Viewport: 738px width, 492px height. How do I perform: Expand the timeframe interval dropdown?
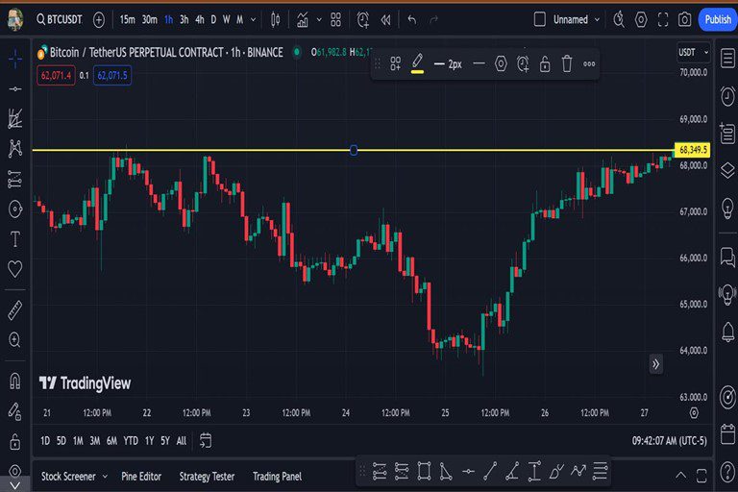(254, 20)
